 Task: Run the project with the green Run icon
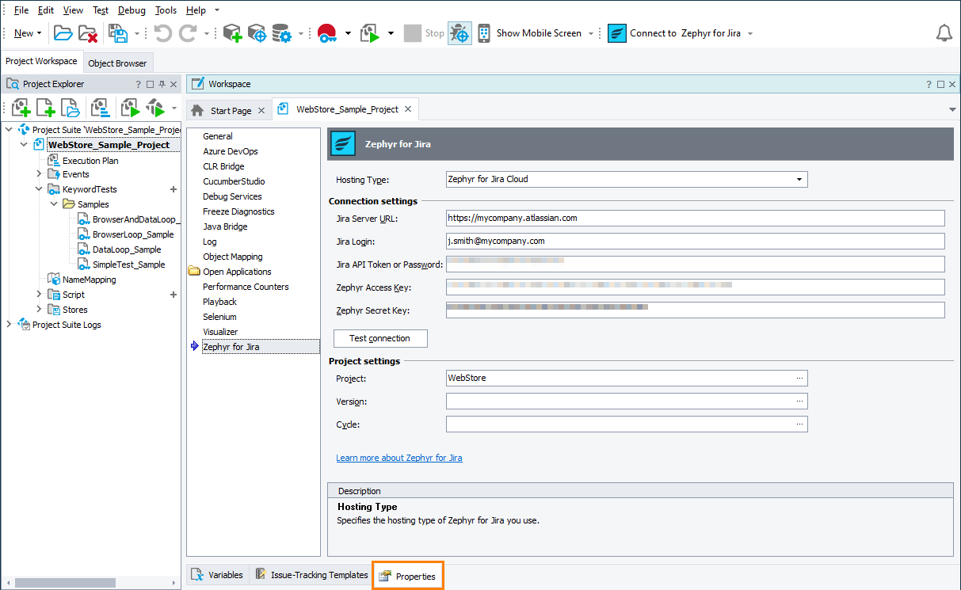[x=371, y=33]
